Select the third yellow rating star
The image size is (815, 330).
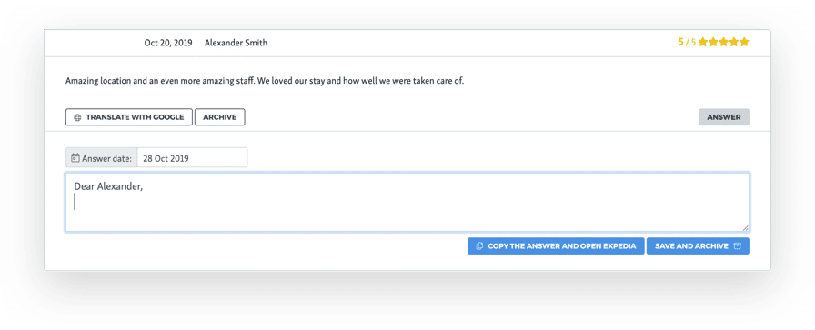724,42
